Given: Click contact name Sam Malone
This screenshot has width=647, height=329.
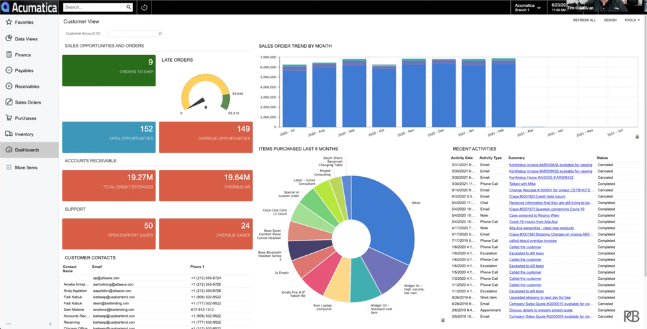Looking at the screenshot, I should tap(74, 310).
